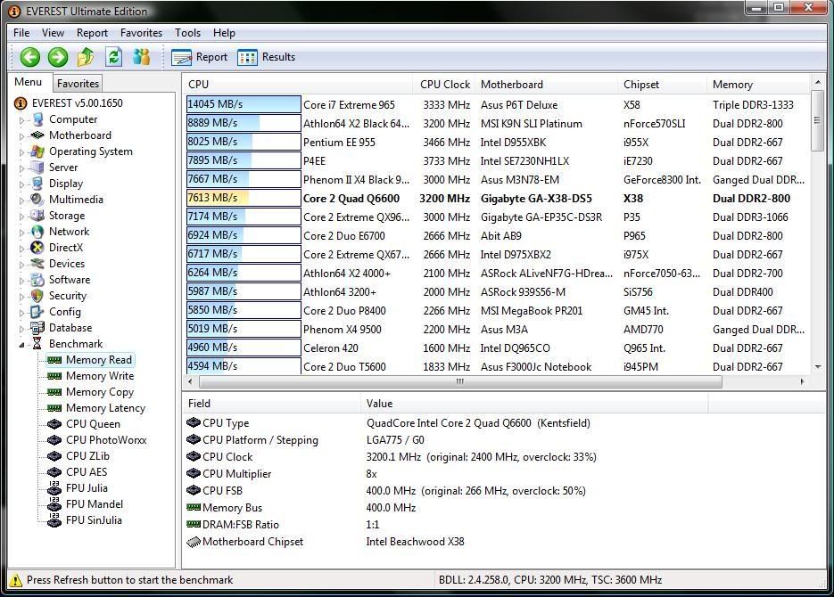The height and width of the screenshot is (597, 834).
Task: Open the File menu
Action: click(21, 33)
